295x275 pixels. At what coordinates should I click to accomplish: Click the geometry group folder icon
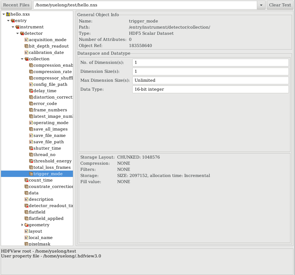click(x=26, y=225)
